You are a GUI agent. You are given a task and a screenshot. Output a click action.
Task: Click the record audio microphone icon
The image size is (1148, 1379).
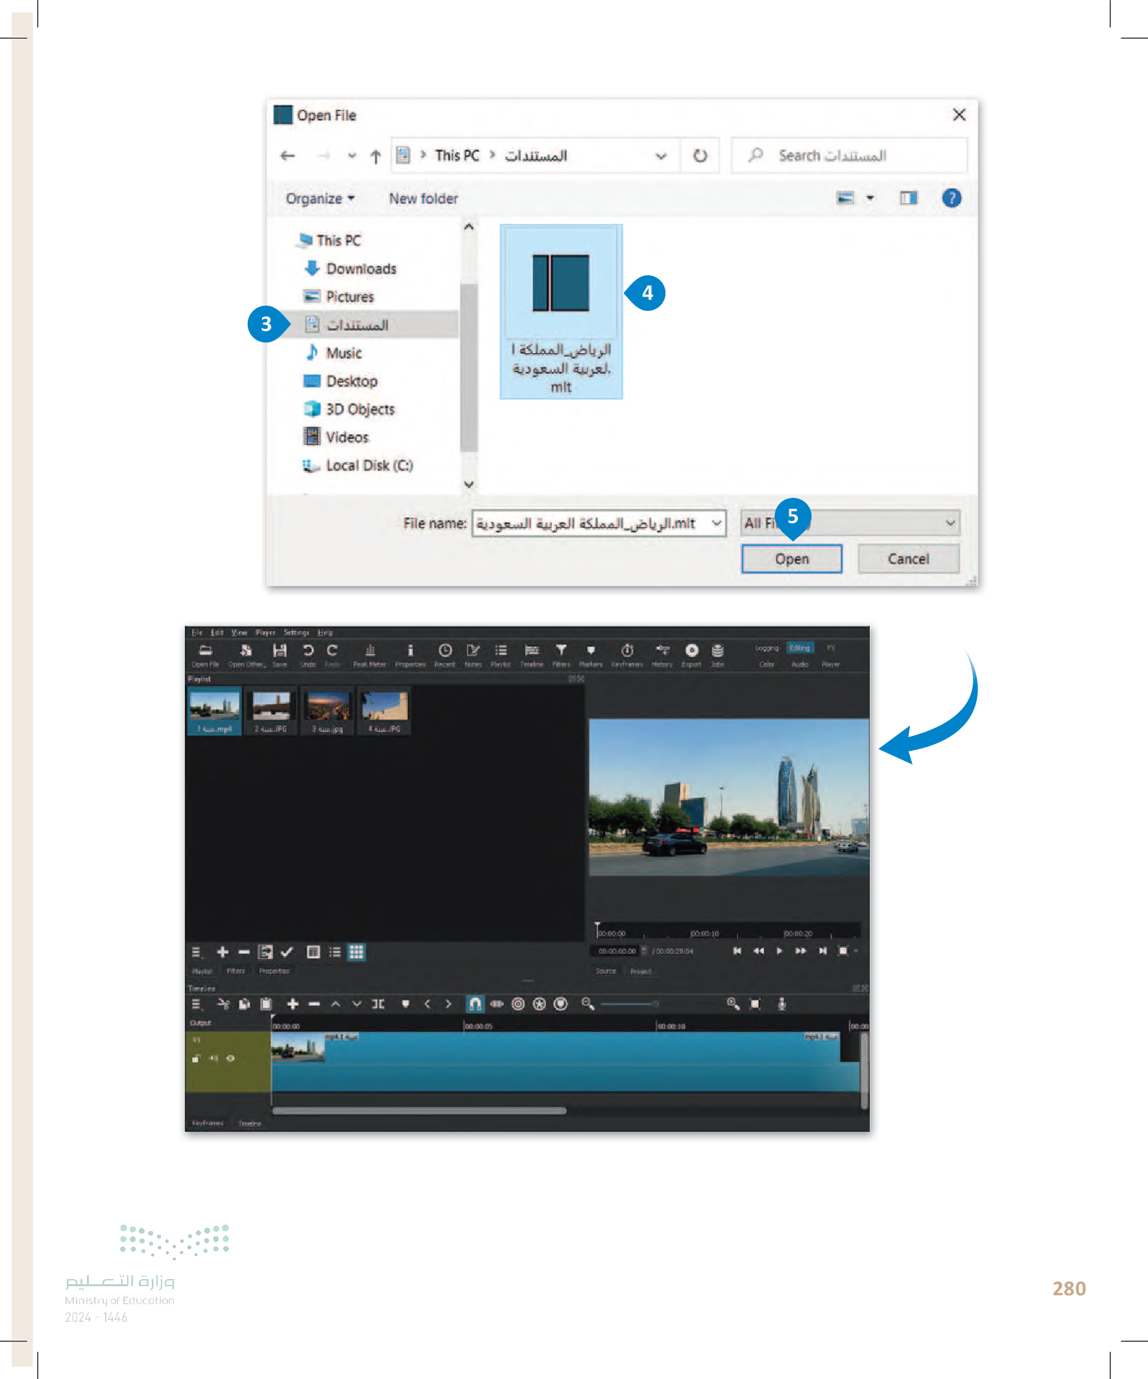(x=781, y=1004)
